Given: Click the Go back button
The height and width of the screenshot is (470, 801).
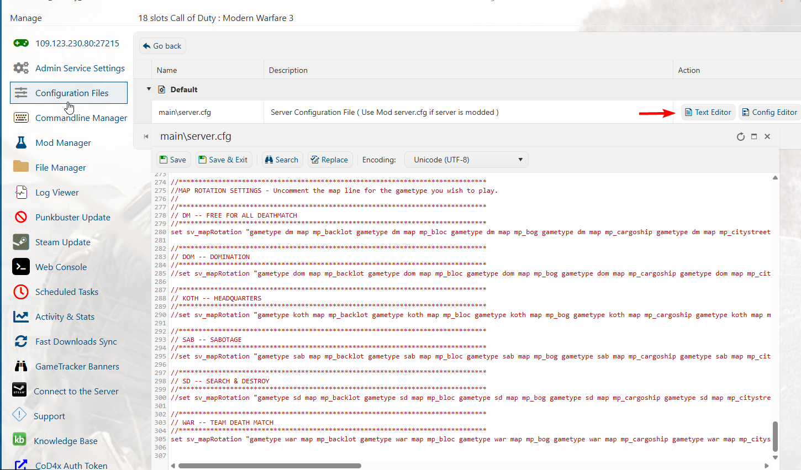Looking at the screenshot, I should tap(162, 46).
